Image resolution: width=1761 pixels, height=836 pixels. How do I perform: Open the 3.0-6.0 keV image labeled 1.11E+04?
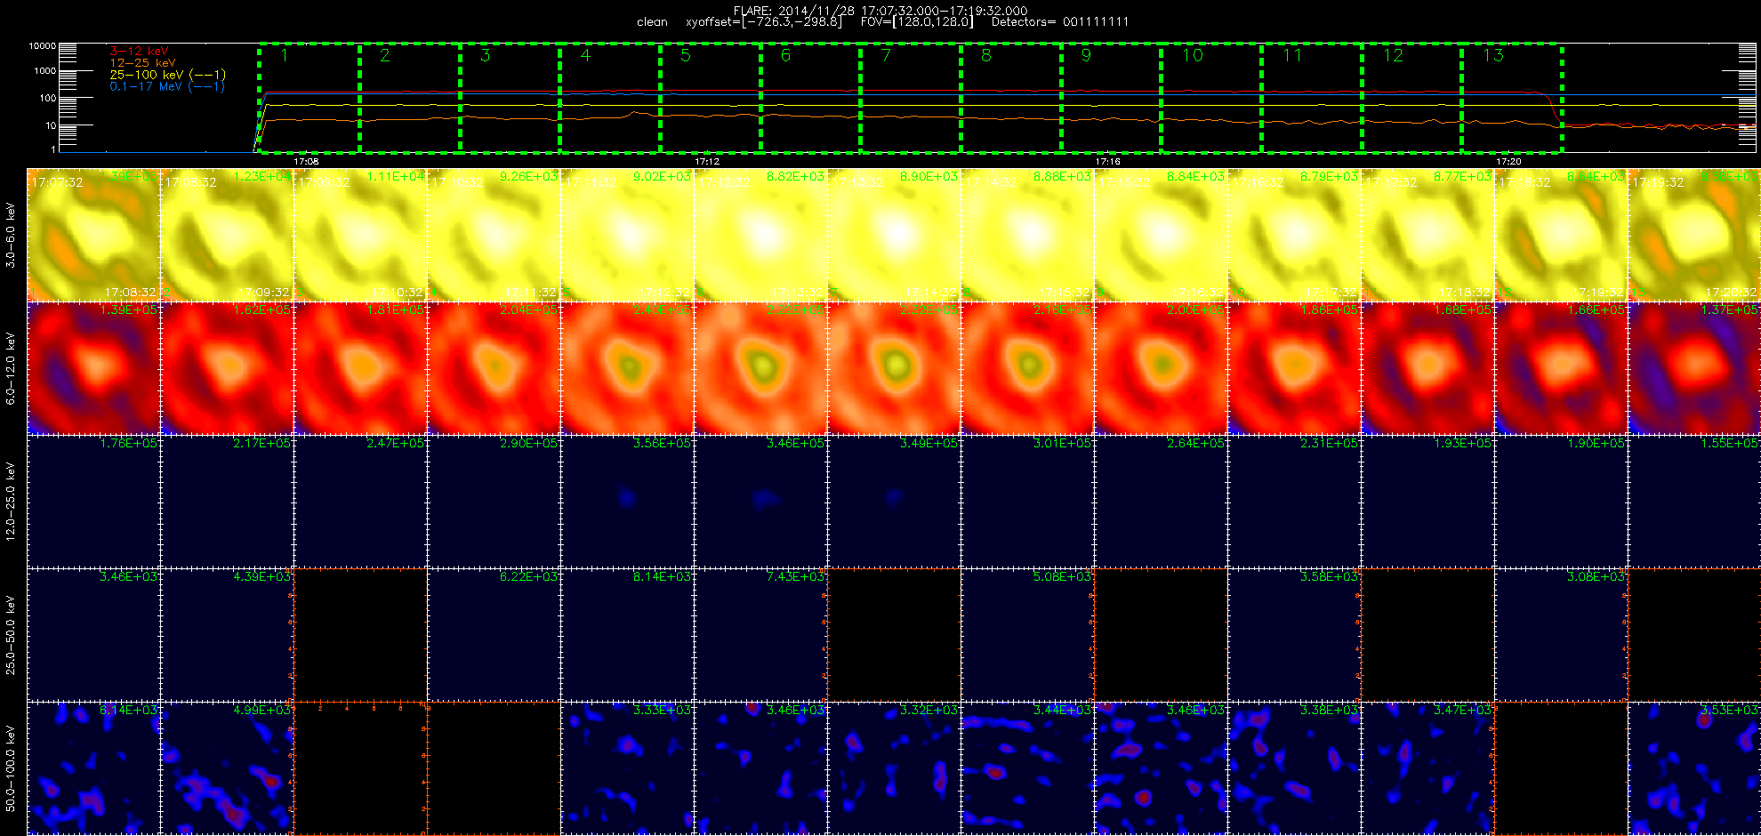pos(360,235)
